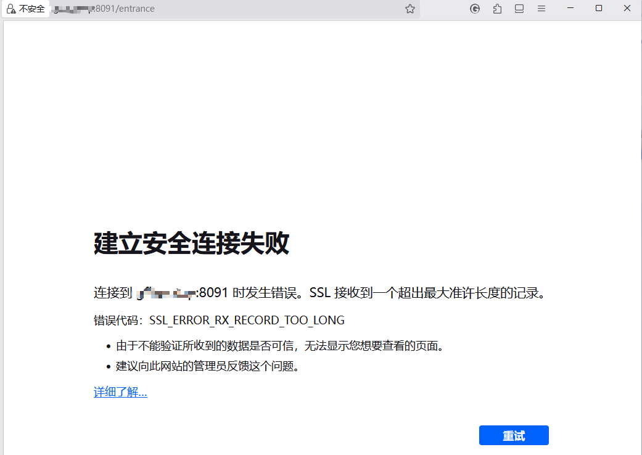The width and height of the screenshot is (642, 455).
Task: Bookmark this page with the star icon
Action: tap(410, 9)
